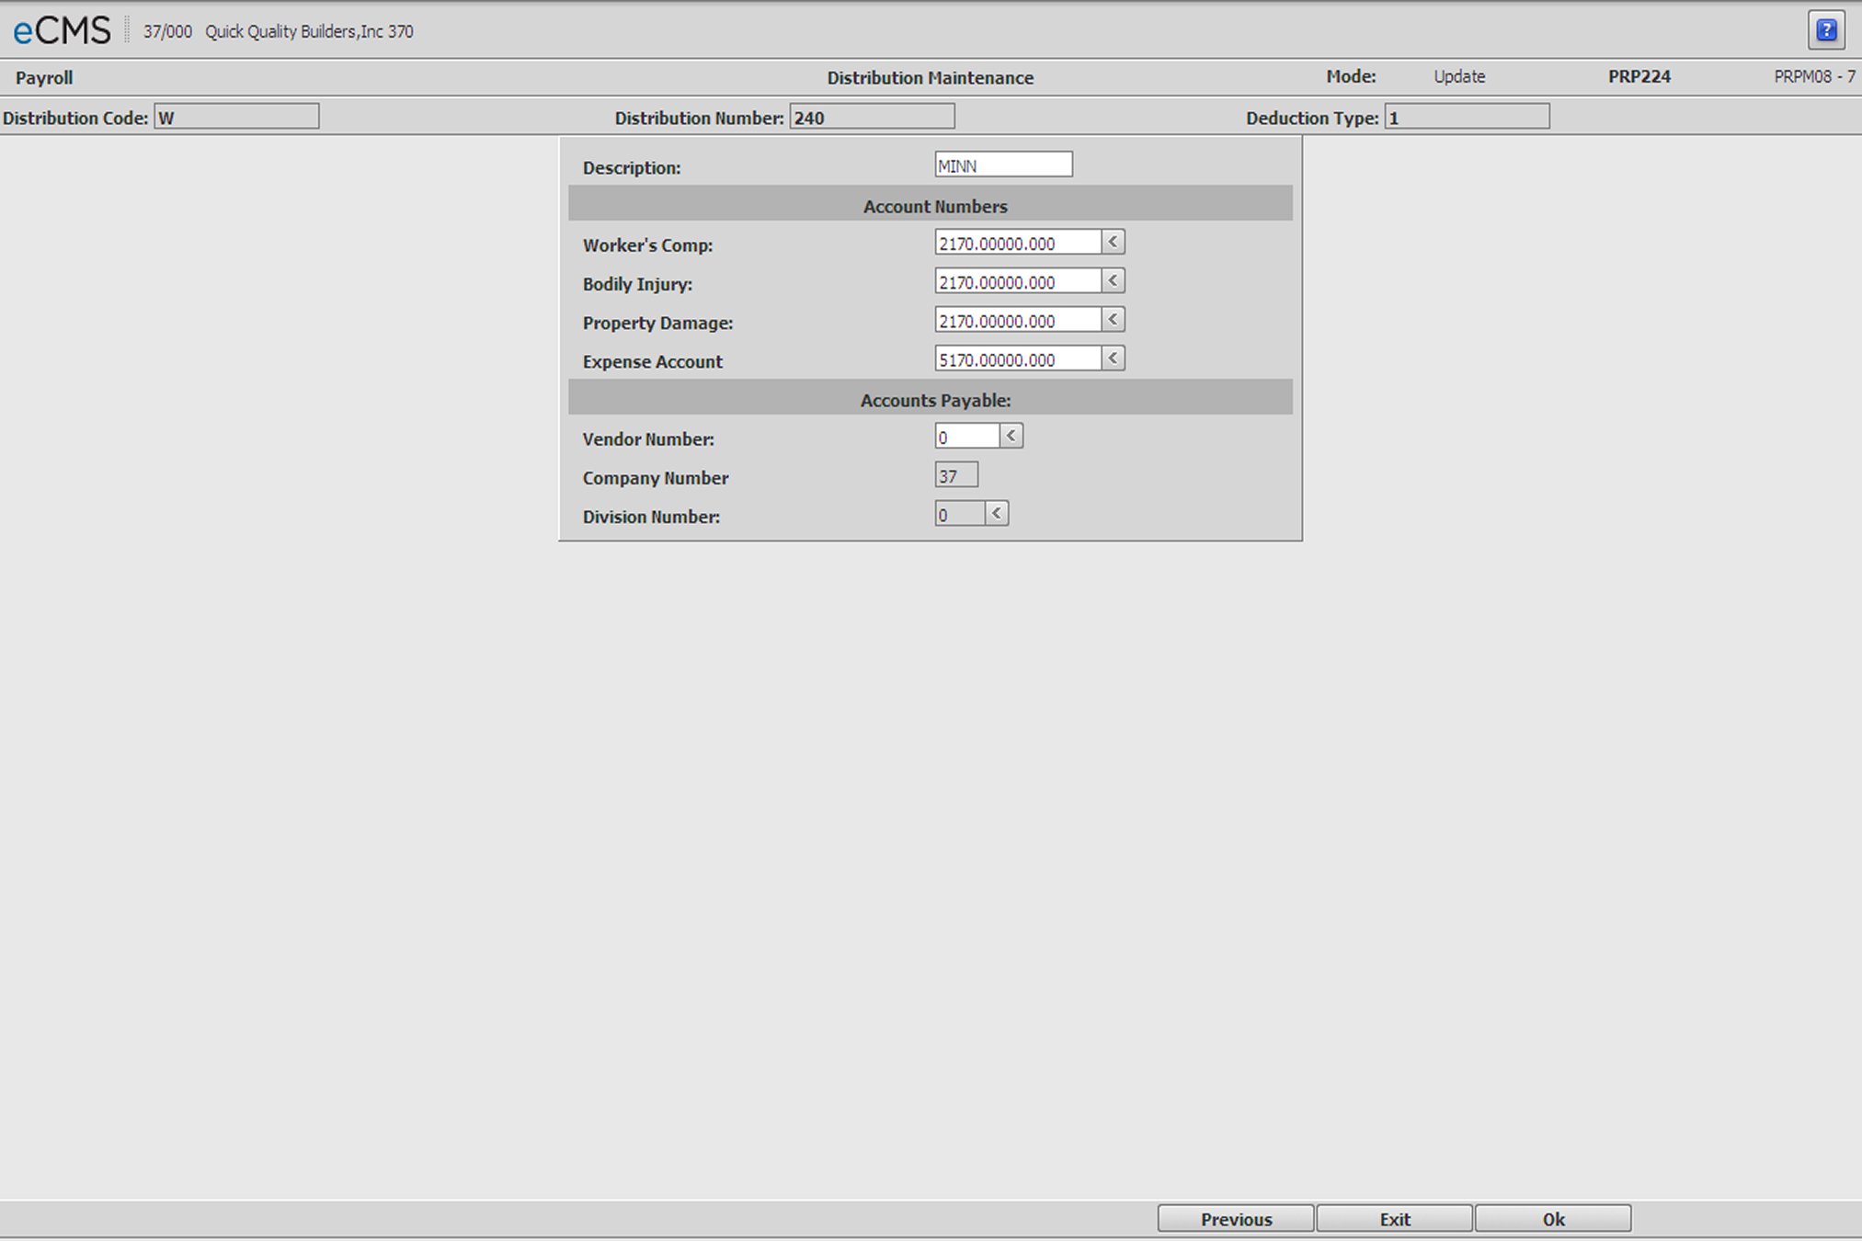Screen dimensions: 1862x1241
Task: Open lookup for Vendor Number
Action: pyautogui.click(x=1011, y=436)
